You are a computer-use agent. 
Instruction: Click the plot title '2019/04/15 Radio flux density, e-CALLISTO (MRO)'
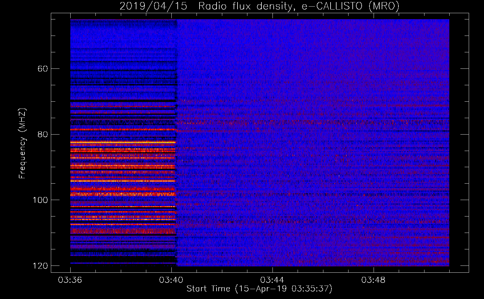259,6
